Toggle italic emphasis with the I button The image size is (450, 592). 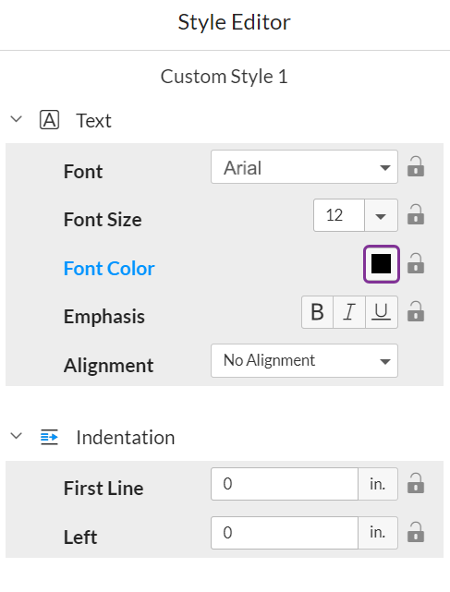349,312
